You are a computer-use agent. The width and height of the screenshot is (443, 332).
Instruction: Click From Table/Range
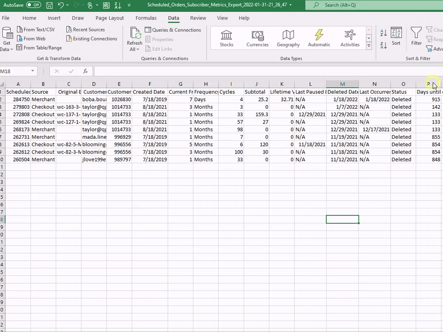pyautogui.click(x=39, y=47)
